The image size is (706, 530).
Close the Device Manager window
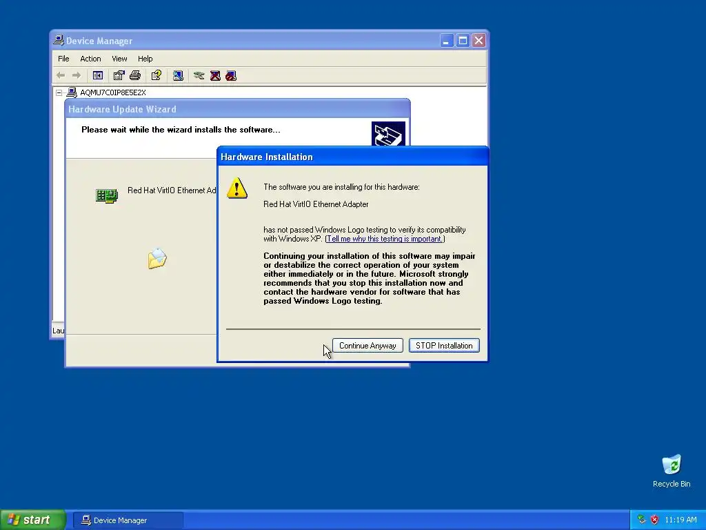478,41
